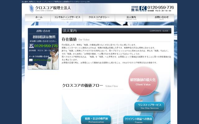Open クロスコアポリシー menu item
Image resolution: width=199 pixels, height=124 pixels.
click(x=99, y=18)
